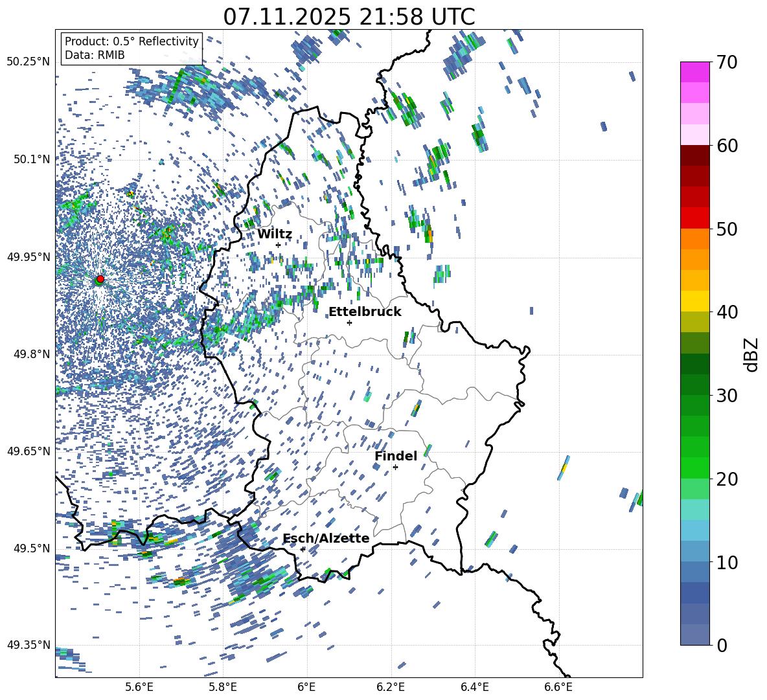This screenshot has width=767, height=700.
Task: Click the dBZ colorbar axis label
Action: click(x=751, y=354)
